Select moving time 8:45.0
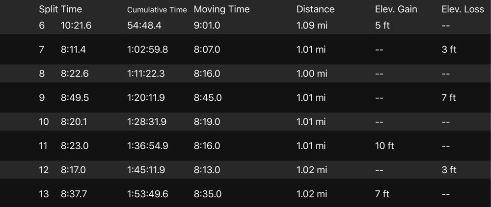Screen dimensions: 491x207 pyautogui.click(x=208, y=98)
